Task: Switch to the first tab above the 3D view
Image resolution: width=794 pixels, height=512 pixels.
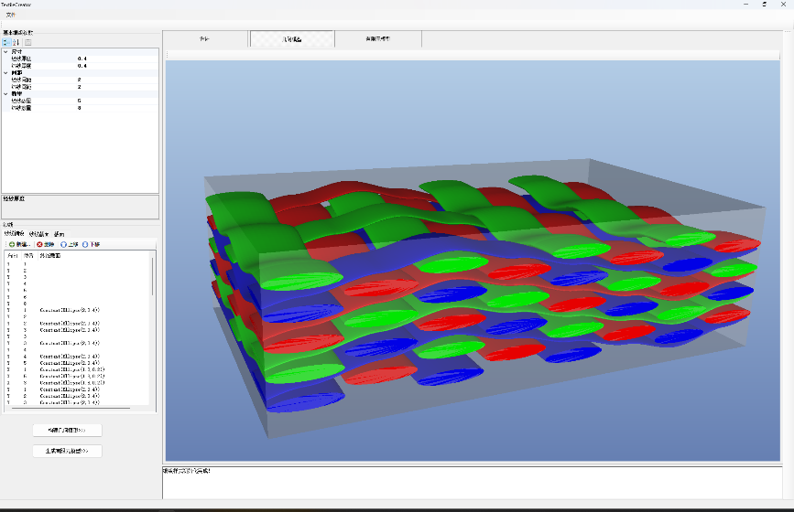Action: tap(204, 39)
